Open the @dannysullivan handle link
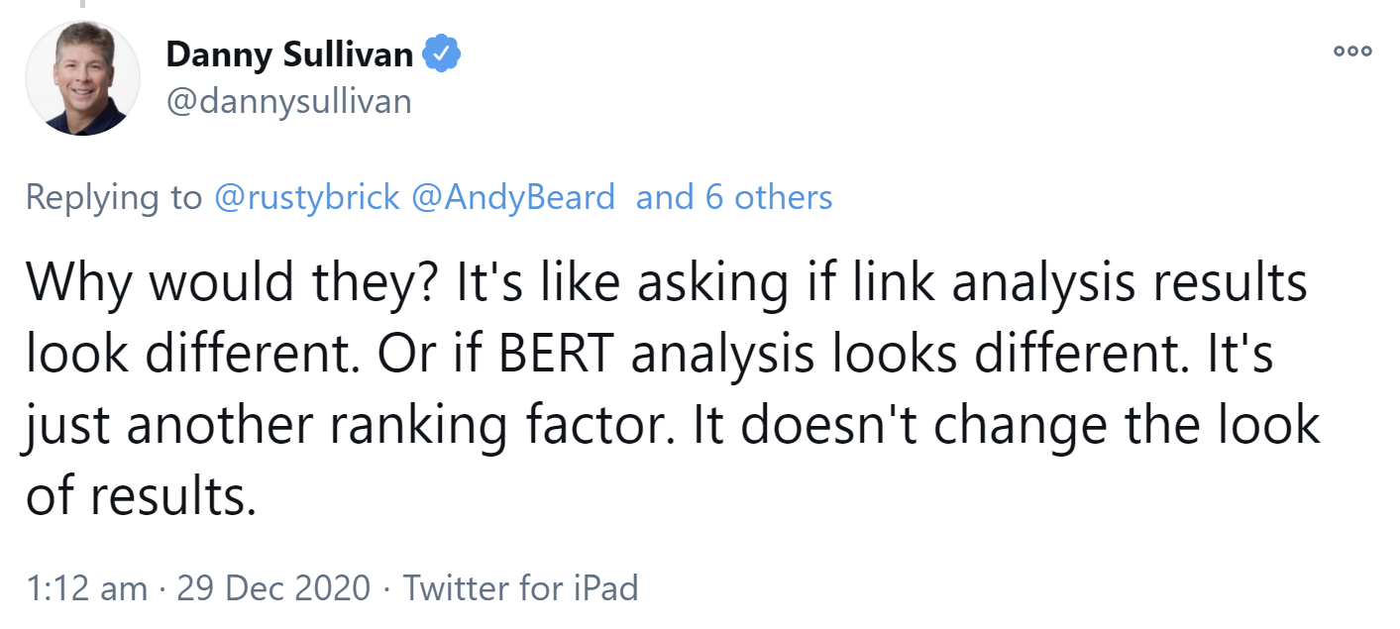This screenshot has width=1400, height=629. pos(288,101)
